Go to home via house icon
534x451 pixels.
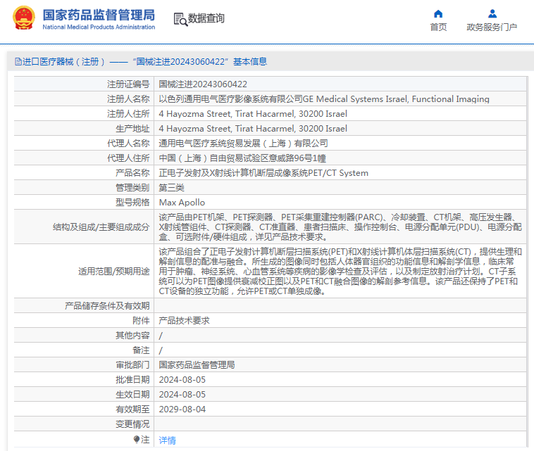[x=438, y=13]
